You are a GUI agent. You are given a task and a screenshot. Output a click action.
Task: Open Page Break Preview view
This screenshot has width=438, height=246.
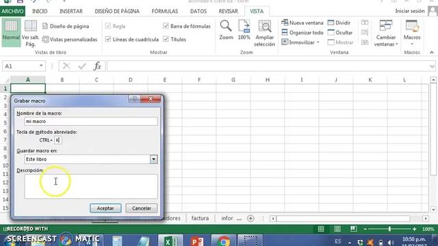[30, 33]
